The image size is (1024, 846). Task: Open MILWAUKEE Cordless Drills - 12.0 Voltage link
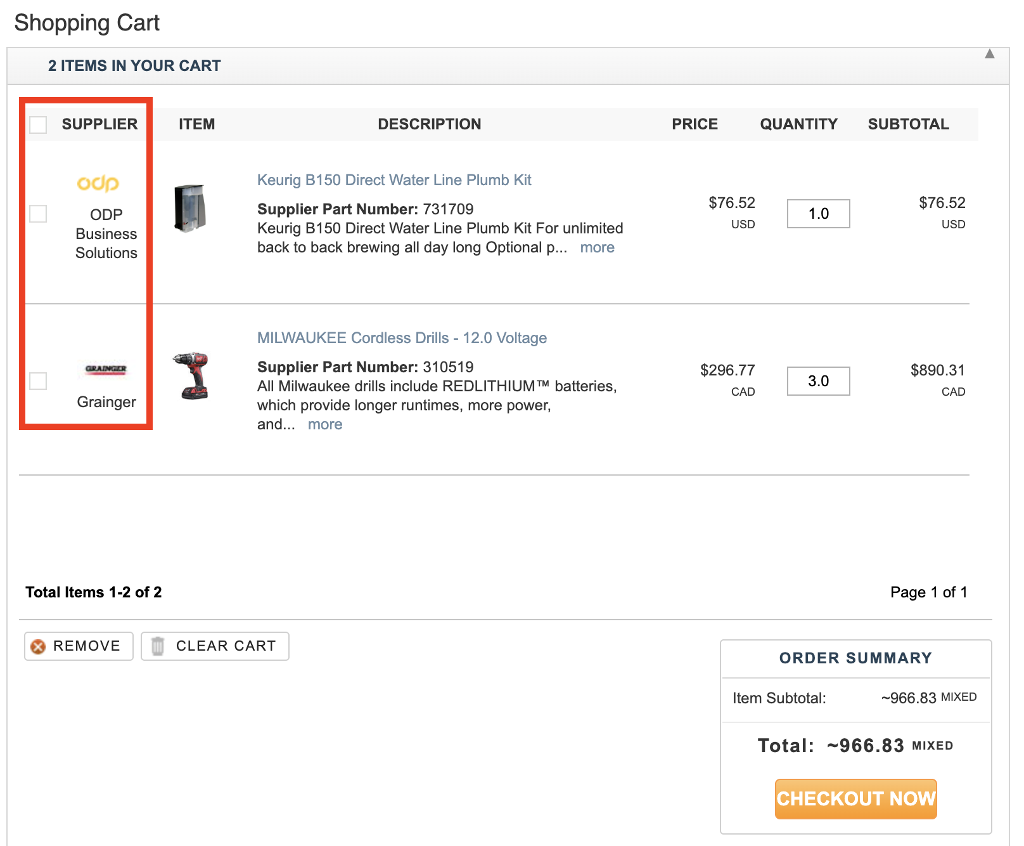pyautogui.click(x=402, y=338)
